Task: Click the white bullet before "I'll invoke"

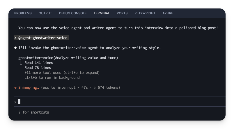Action: tap(15, 48)
